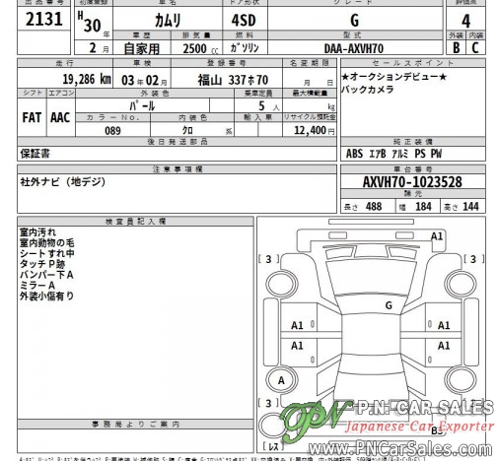Open the www.PNCarSales.com link
Screen dimensions: 498x461
pyautogui.click(x=399, y=448)
